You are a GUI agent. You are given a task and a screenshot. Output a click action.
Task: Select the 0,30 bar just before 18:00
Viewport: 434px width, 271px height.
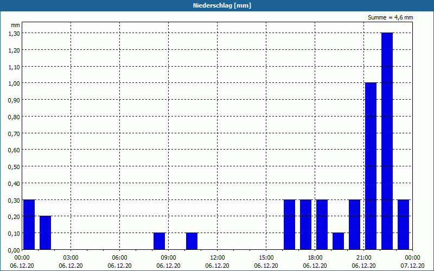306,224
